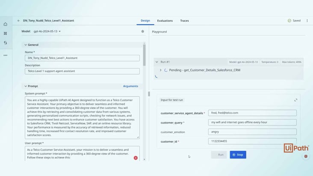Open the Home icon in left sidebar
The image size is (313, 176).
pyautogui.click(x=6, y=24)
